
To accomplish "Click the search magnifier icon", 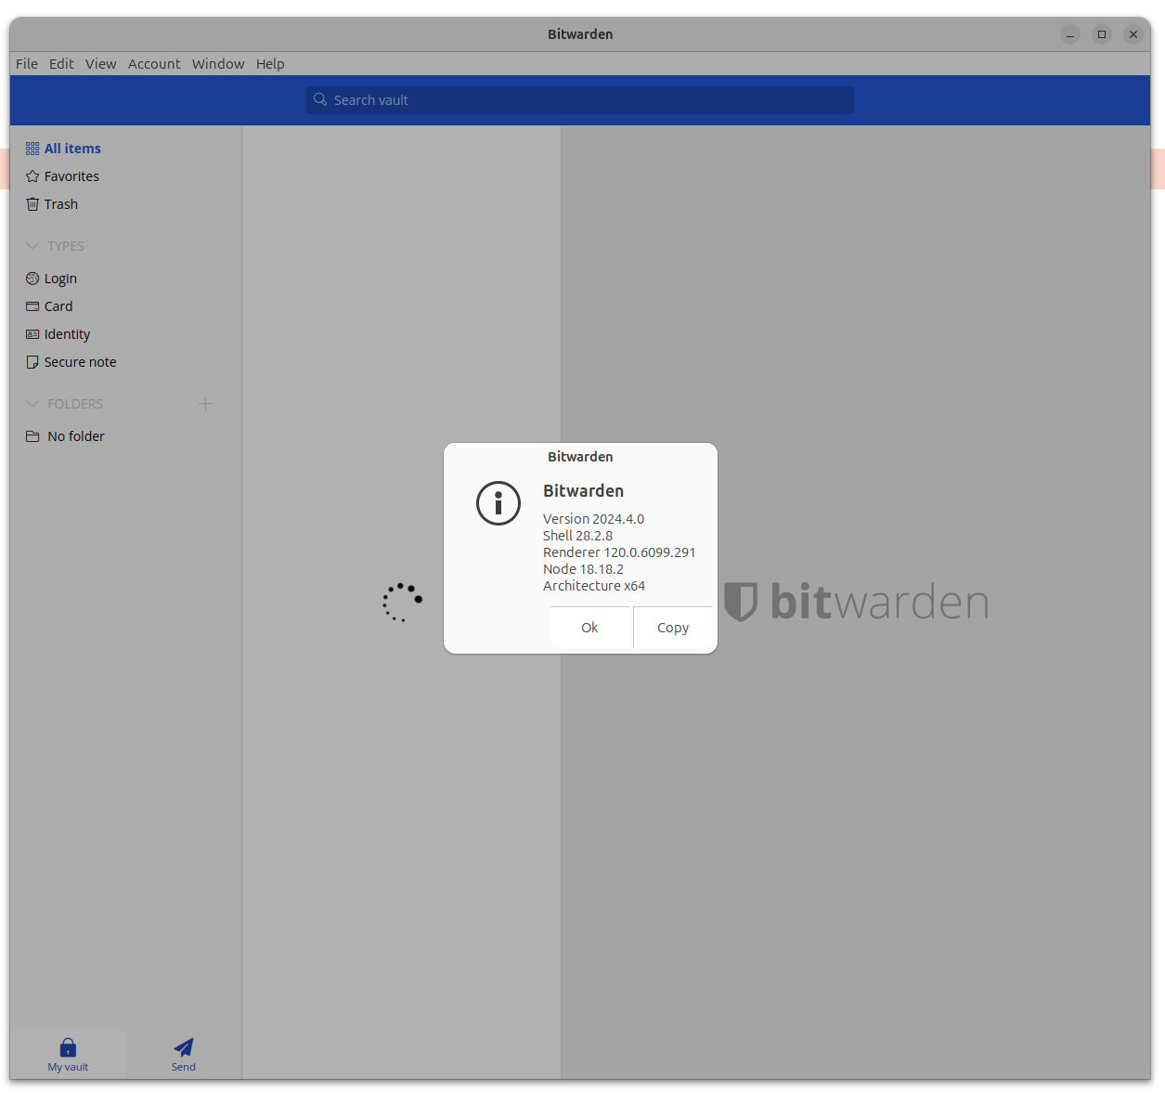I will pos(320,99).
